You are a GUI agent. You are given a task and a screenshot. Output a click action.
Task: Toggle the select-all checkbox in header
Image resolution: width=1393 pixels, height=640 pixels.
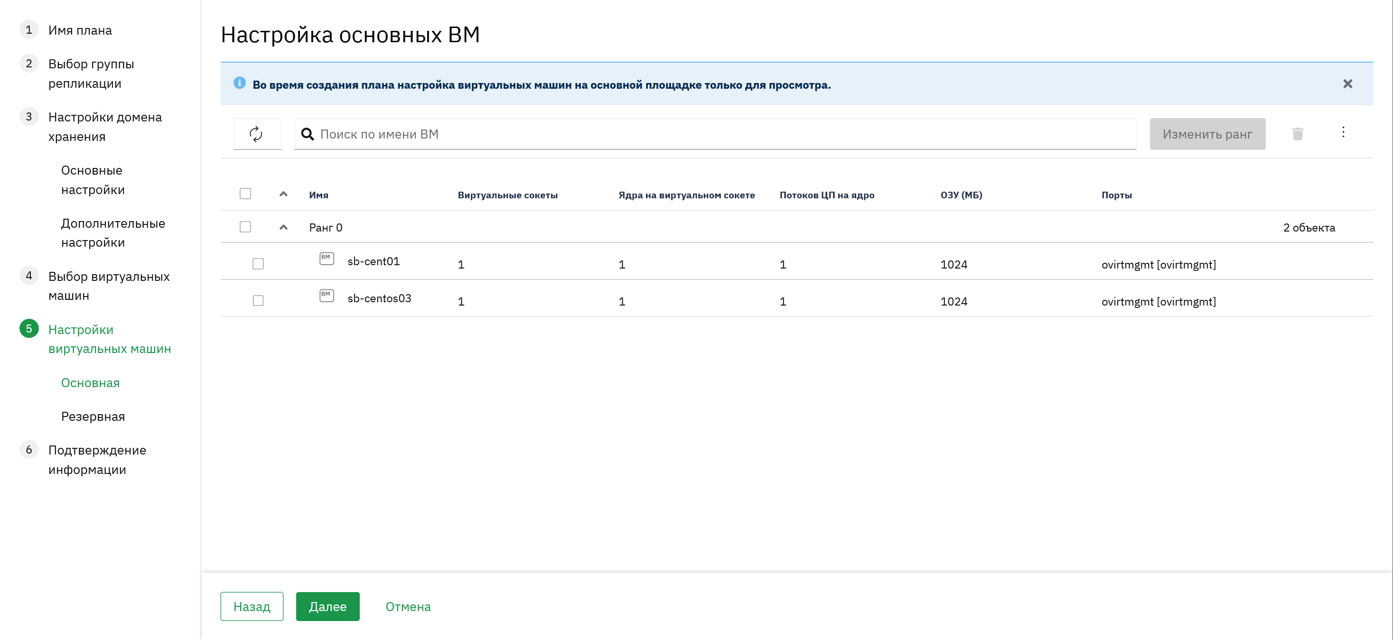point(245,194)
